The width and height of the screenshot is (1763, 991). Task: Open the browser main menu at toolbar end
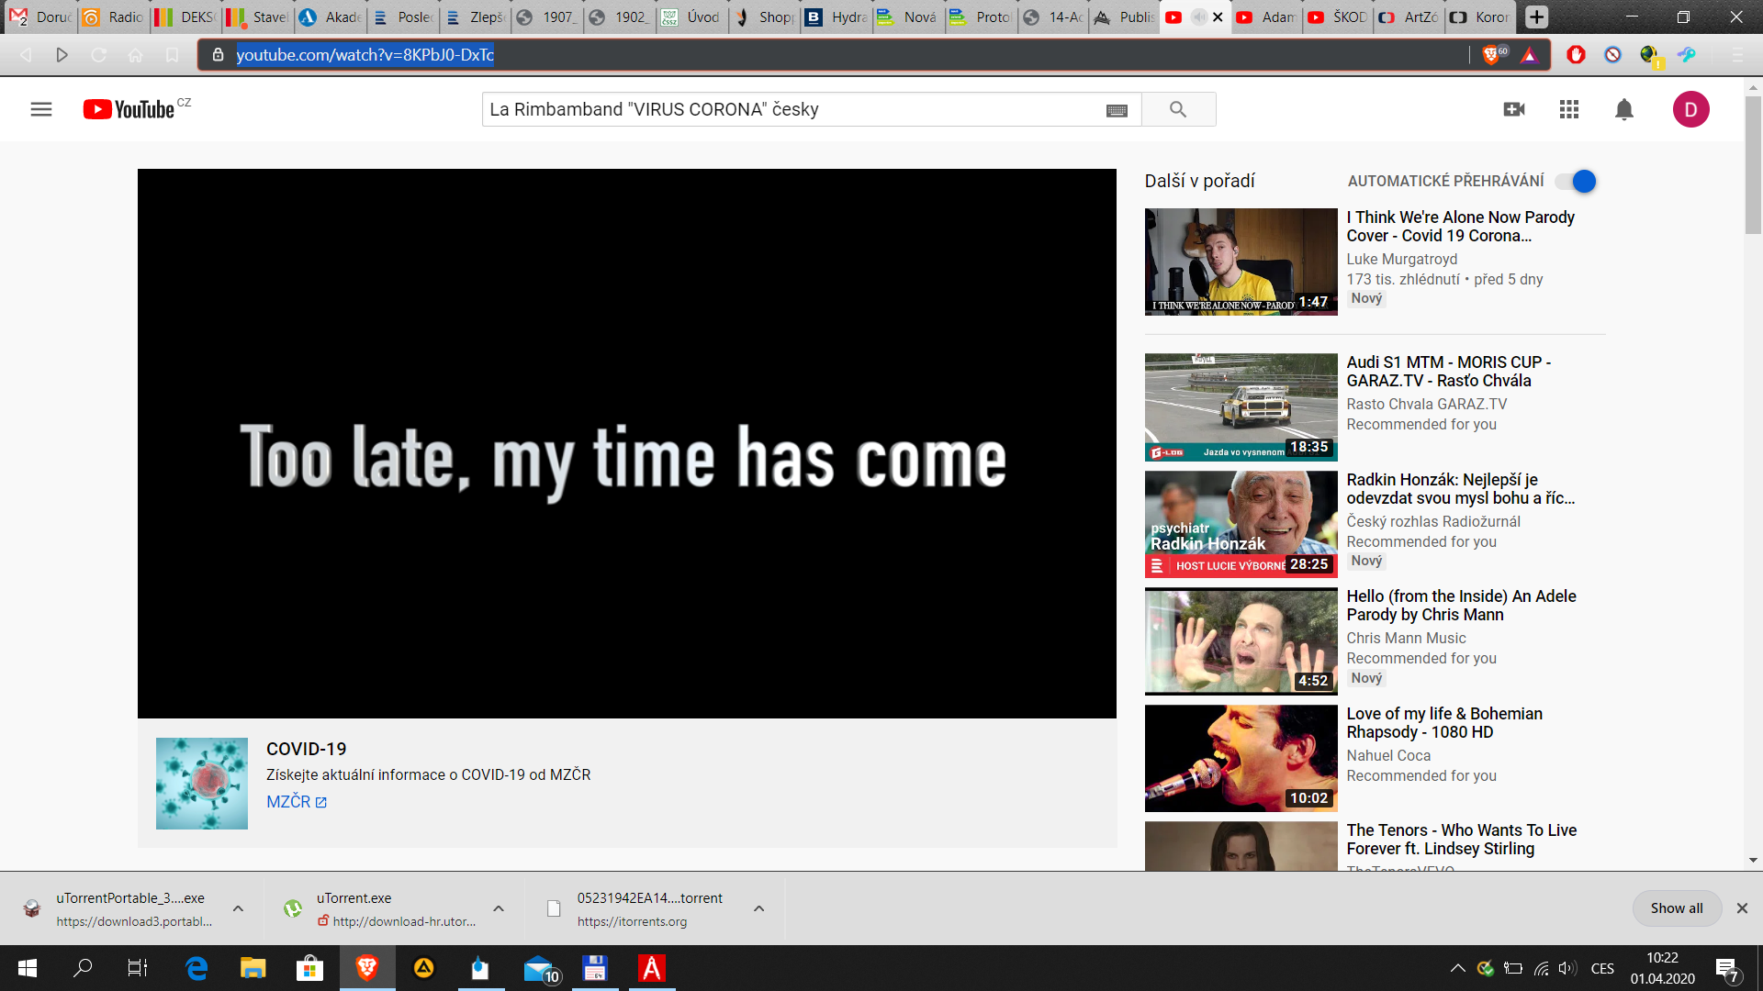pyautogui.click(x=1736, y=55)
